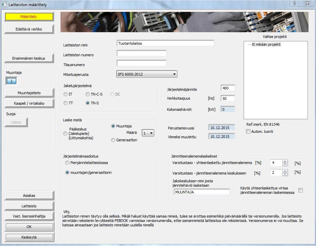Select the TN-C-S radio button
Screen dimensions: 316x246
point(88,94)
